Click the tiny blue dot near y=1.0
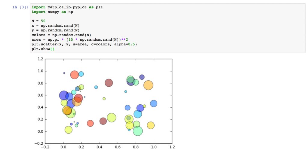The height and width of the screenshot is (154, 308). click(64, 73)
